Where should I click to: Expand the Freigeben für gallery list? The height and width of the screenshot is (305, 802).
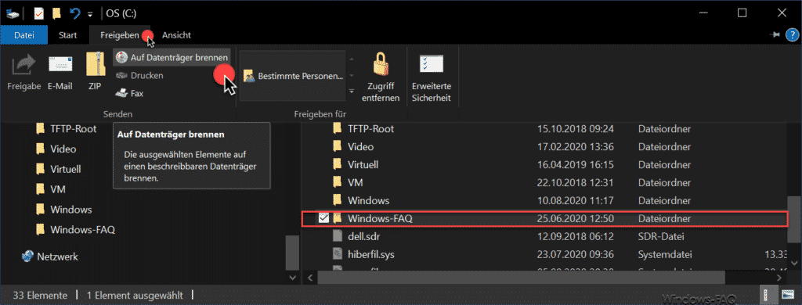coord(352,91)
